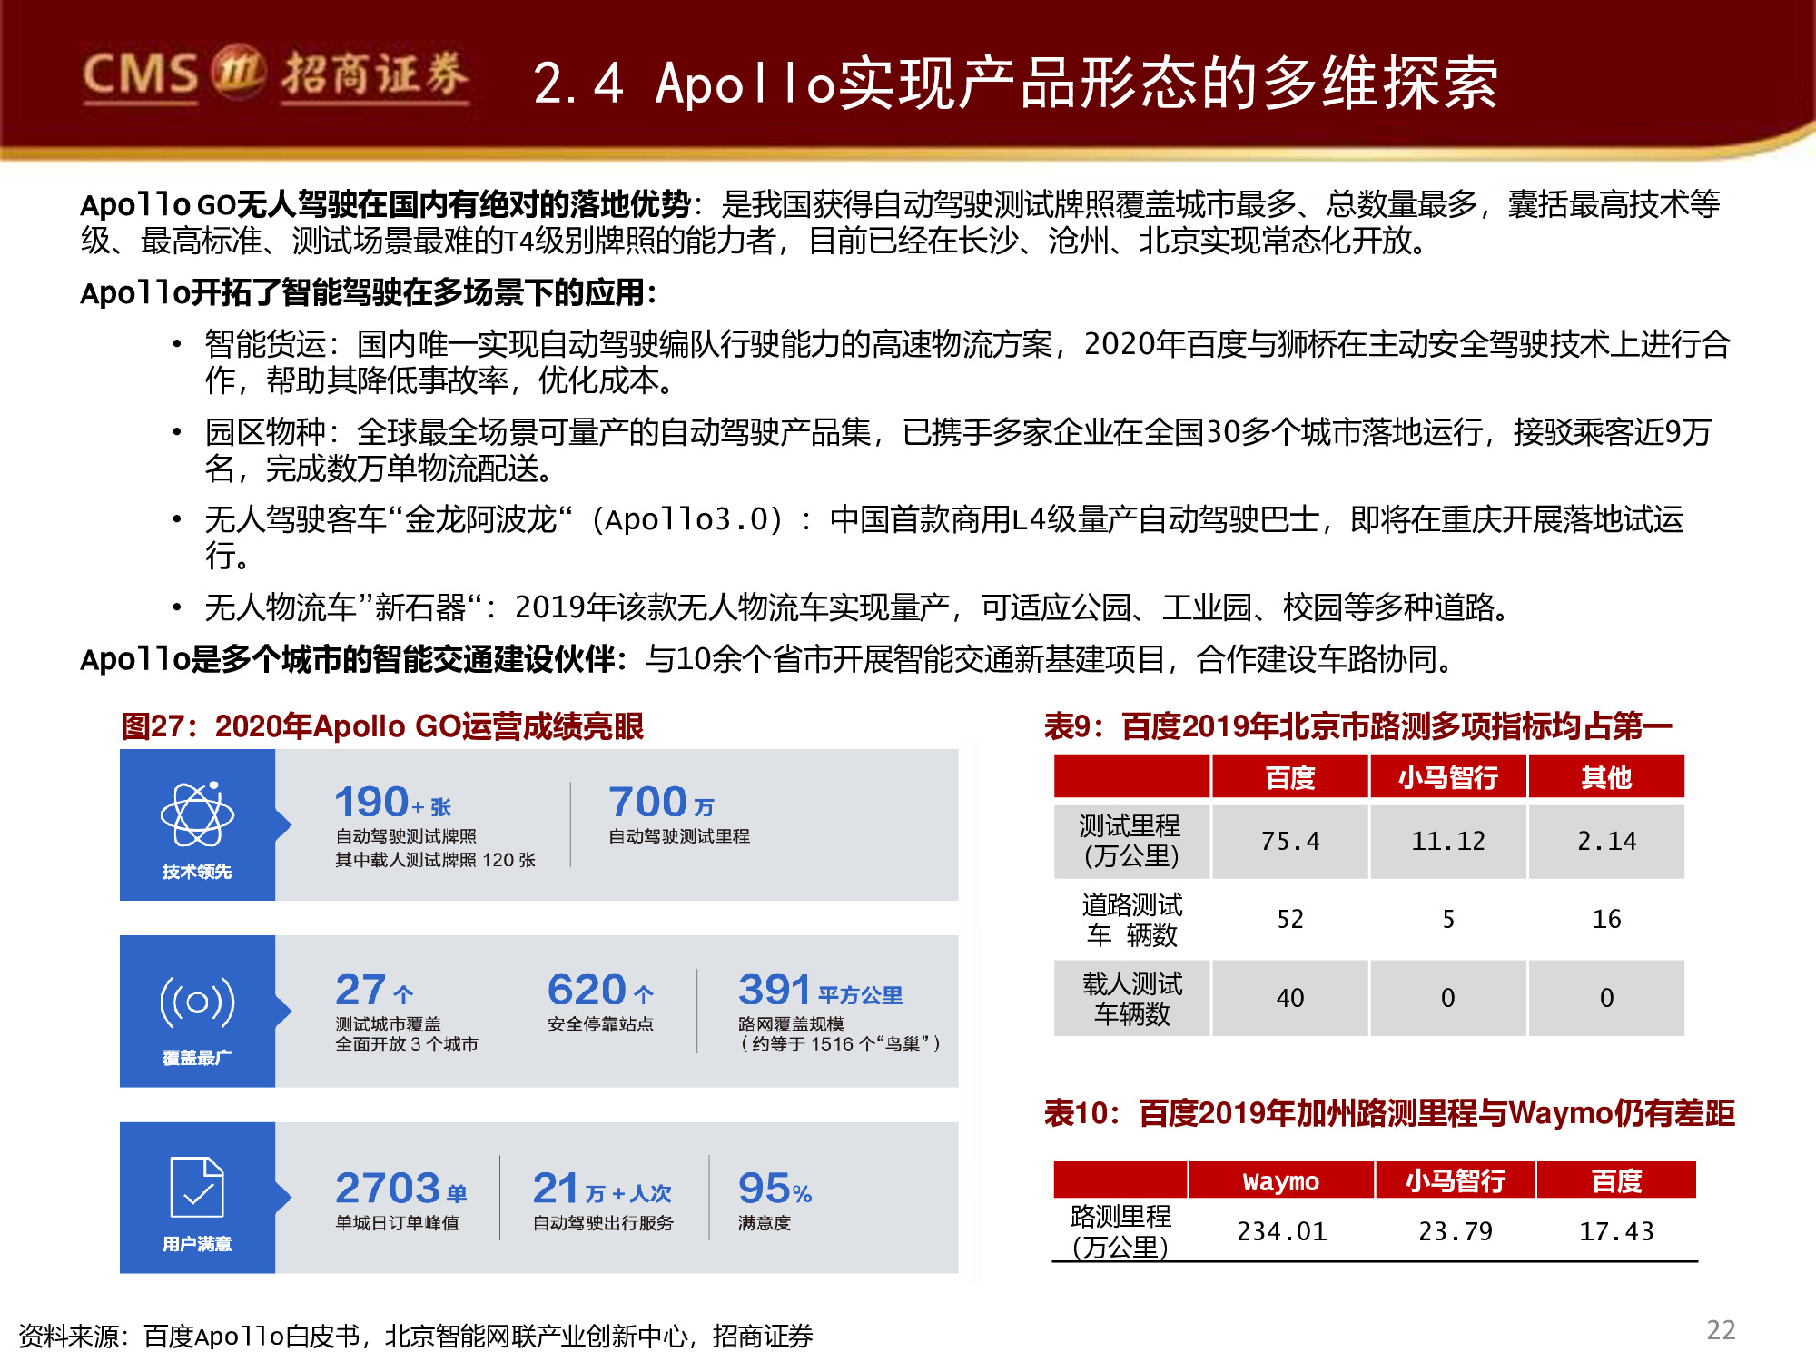The width and height of the screenshot is (1816, 1362).
Task: Click the 27 个 test city statistic
Action: pos(374,990)
